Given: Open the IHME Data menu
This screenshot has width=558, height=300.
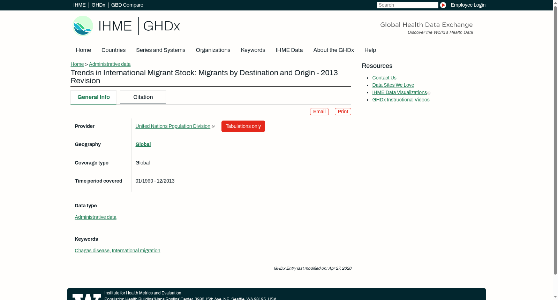Looking at the screenshot, I should [x=289, y=50].
